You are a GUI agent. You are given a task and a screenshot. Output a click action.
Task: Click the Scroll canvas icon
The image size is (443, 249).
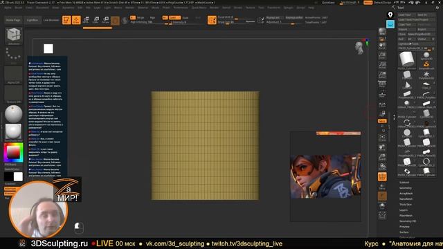pos(382,46)
